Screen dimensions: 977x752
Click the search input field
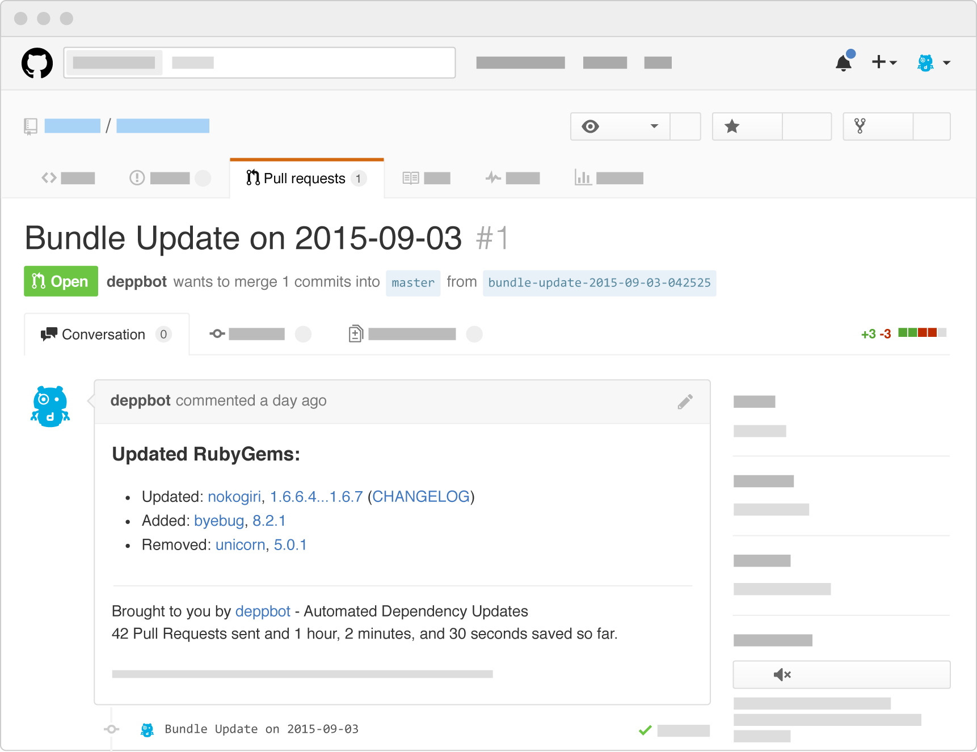(259, 62)
